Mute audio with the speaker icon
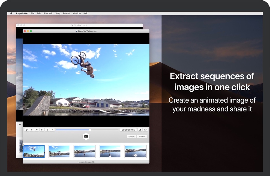The height and width of the screenshot is (176, 270). point(32,130)
